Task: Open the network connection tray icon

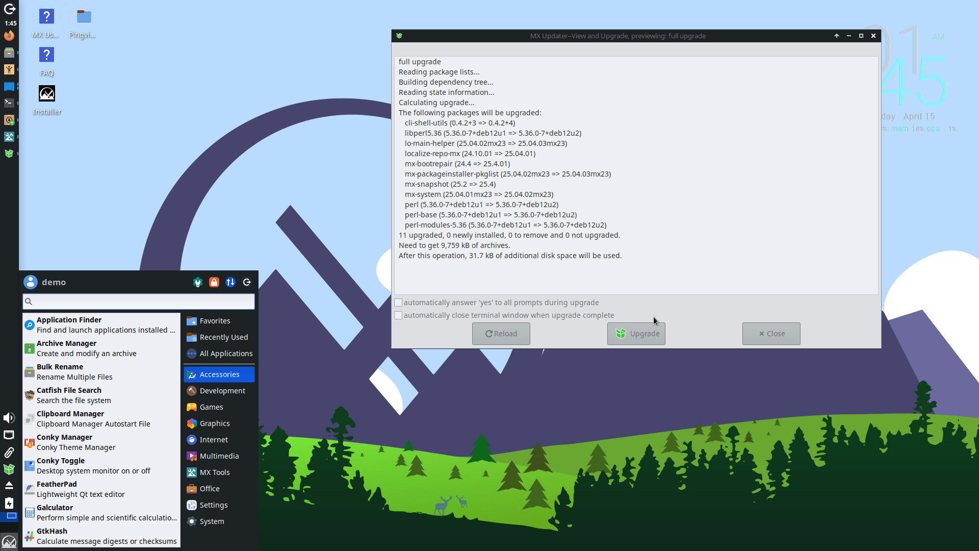Action: 9,435
